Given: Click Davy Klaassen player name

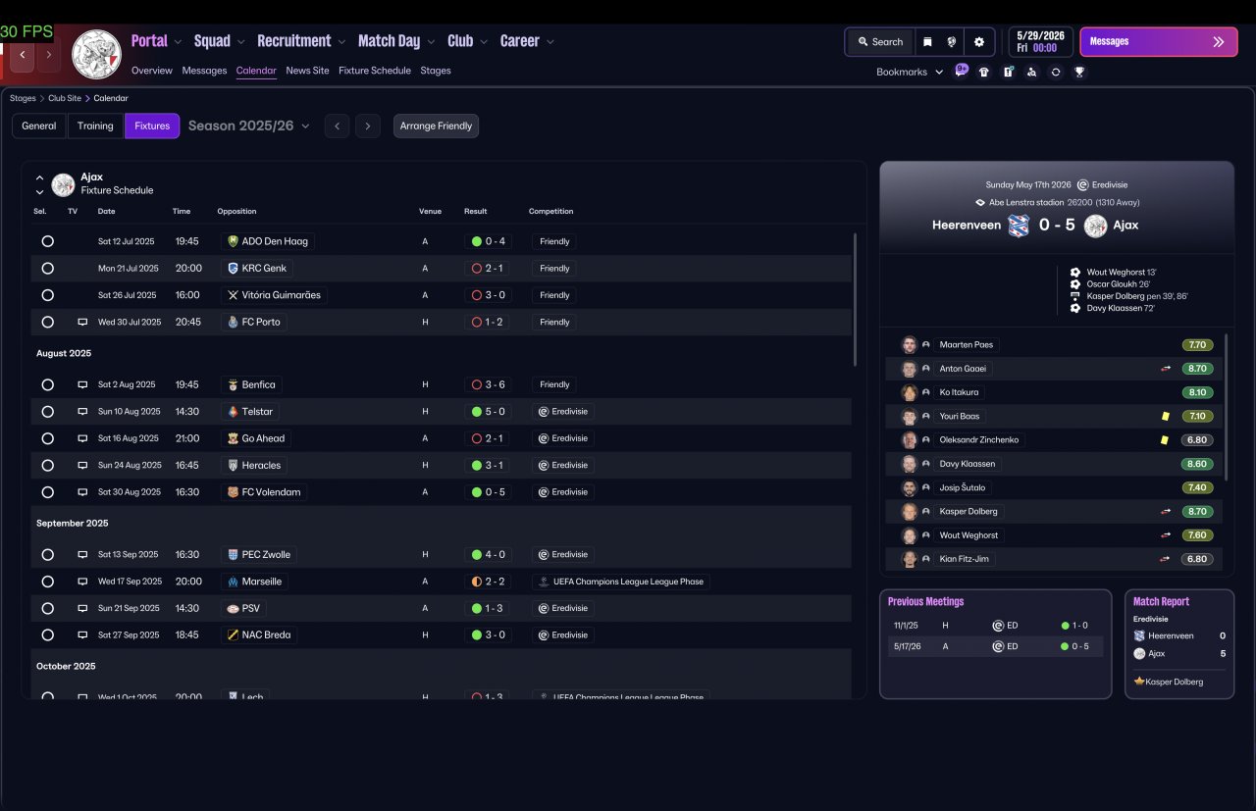Looking at the screenshot, I should tap(967, 464).
